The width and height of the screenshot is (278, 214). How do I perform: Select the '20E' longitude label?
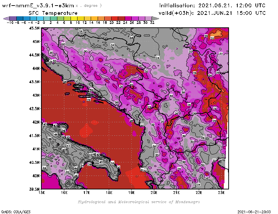click(x=154, y=193)
